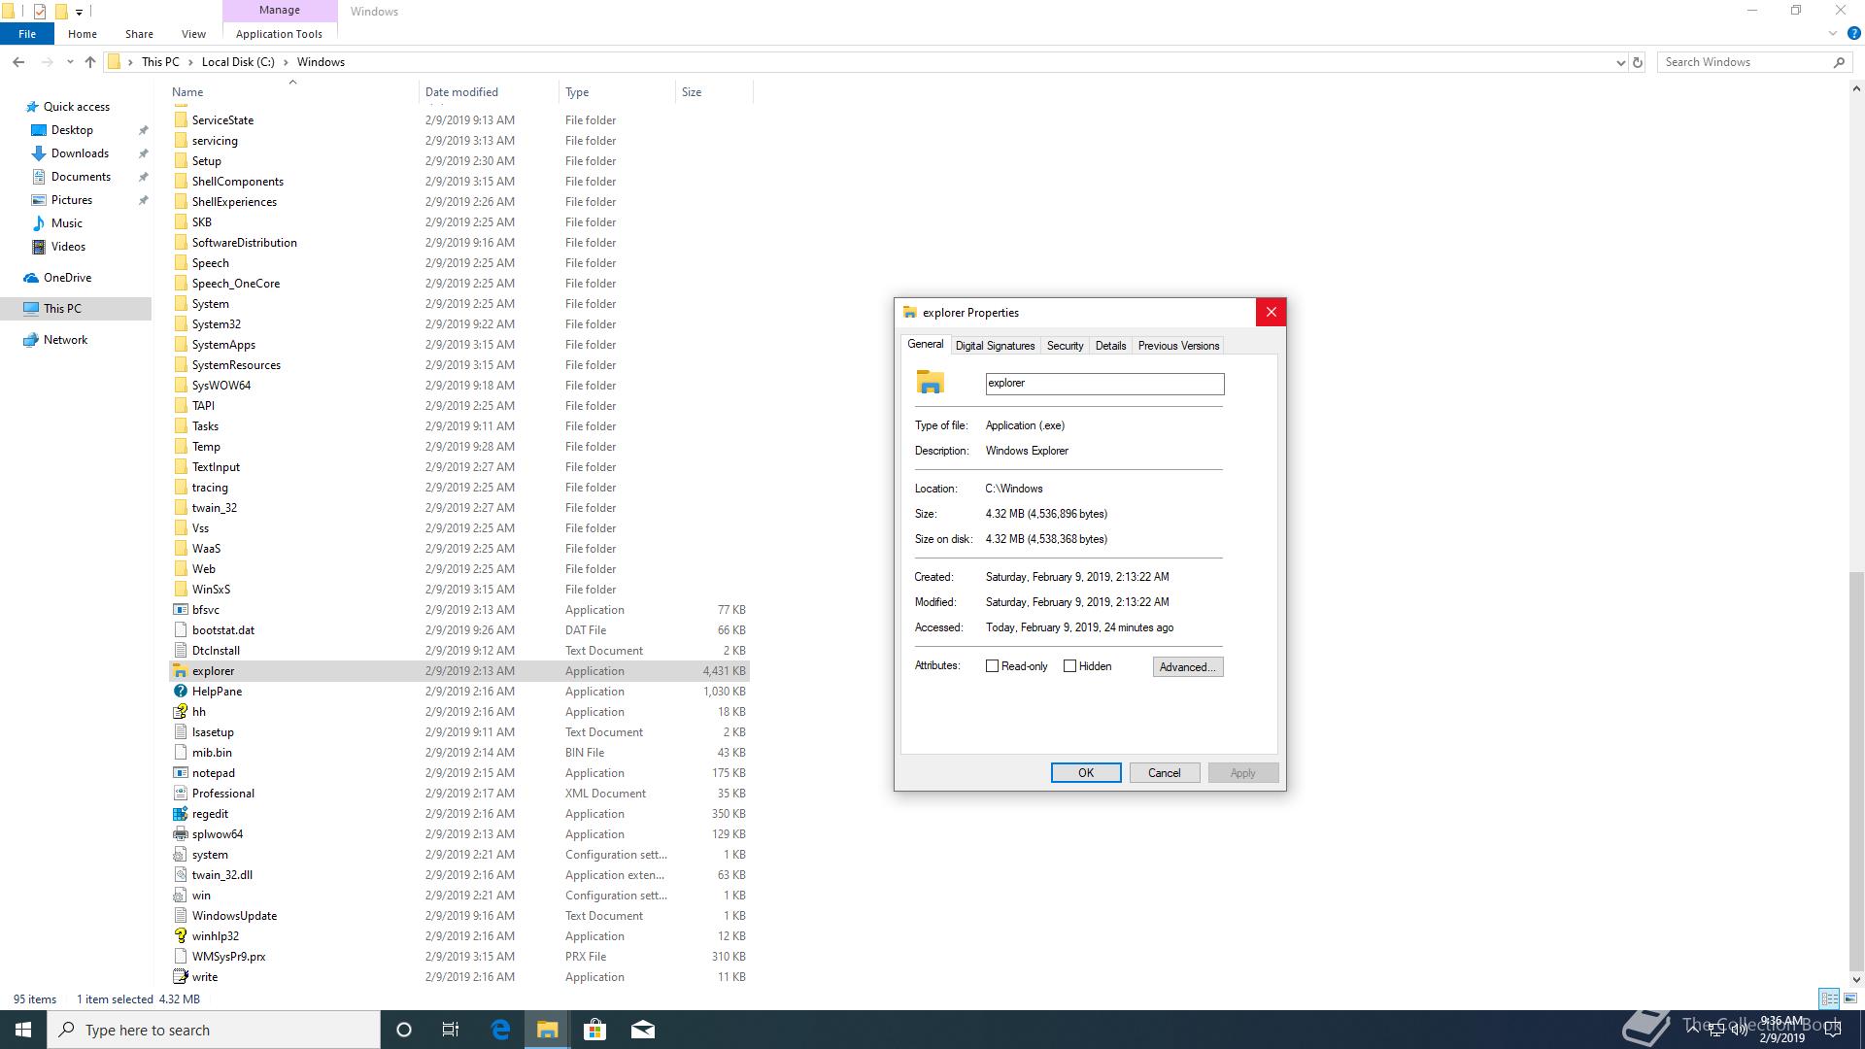Click the Back navigation arrow
Screen dimensions: 1865x1049
click(x=18, y=62)
